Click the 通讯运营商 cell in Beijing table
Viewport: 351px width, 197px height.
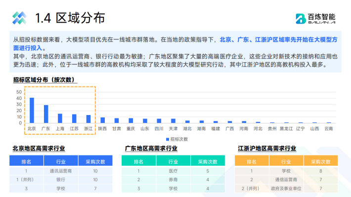point(61,171)
